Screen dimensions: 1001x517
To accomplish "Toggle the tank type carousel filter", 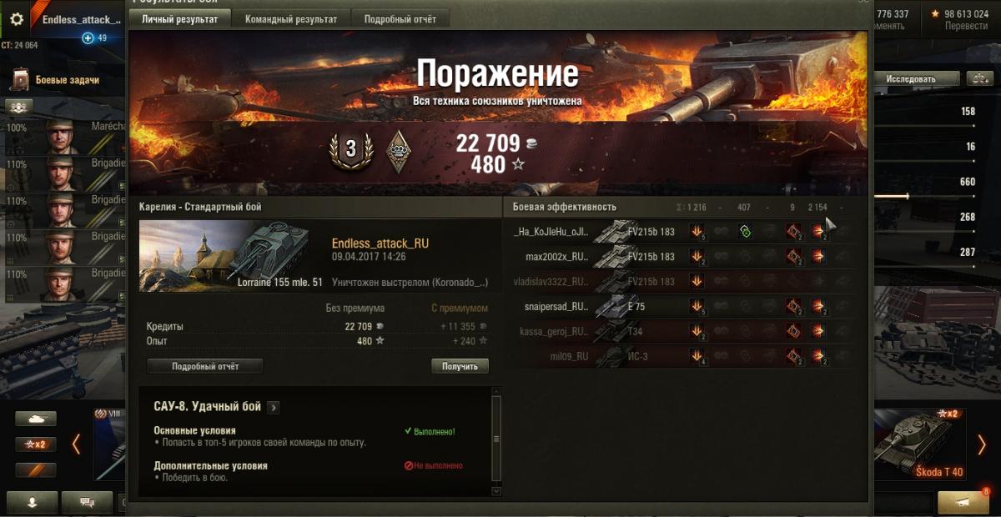I will (x=36, y=419).
